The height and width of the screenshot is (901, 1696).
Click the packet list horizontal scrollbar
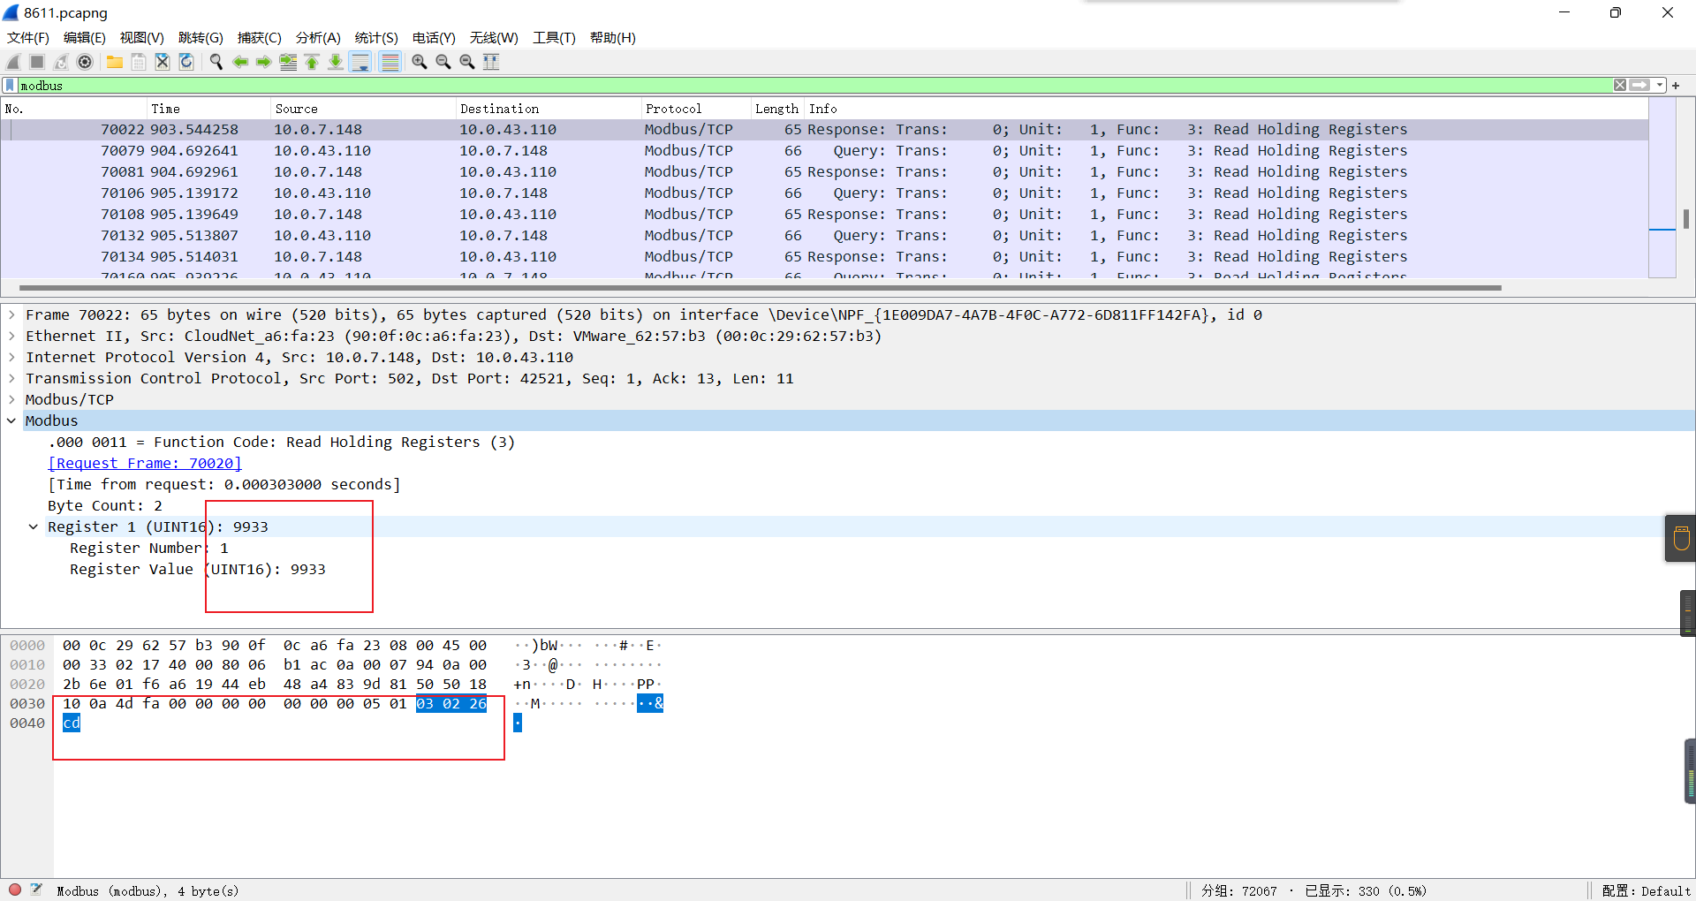tap(760, 288)
